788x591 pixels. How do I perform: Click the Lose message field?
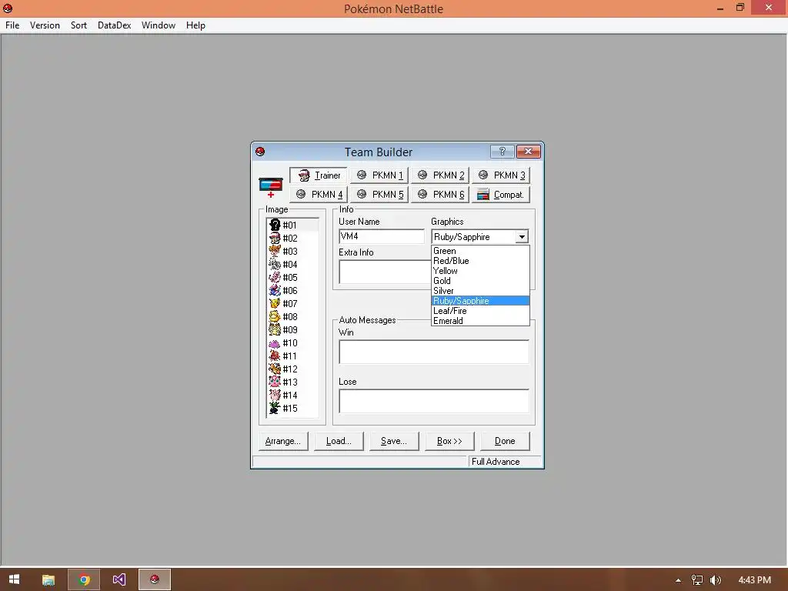point(434,401)
